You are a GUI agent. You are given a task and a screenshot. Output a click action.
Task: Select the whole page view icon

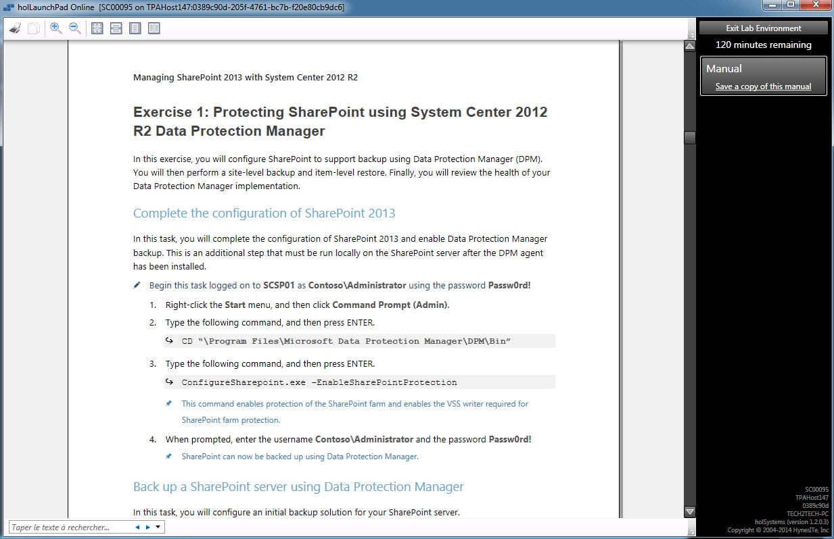click(135, 28)
